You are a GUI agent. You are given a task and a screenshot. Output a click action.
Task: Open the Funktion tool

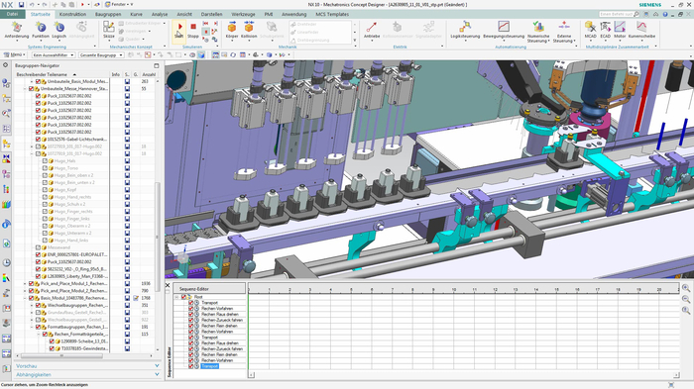point(41,30)
